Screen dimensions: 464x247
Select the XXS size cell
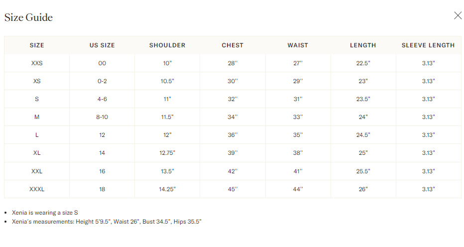pyautogui.click(x=37, y=63)
